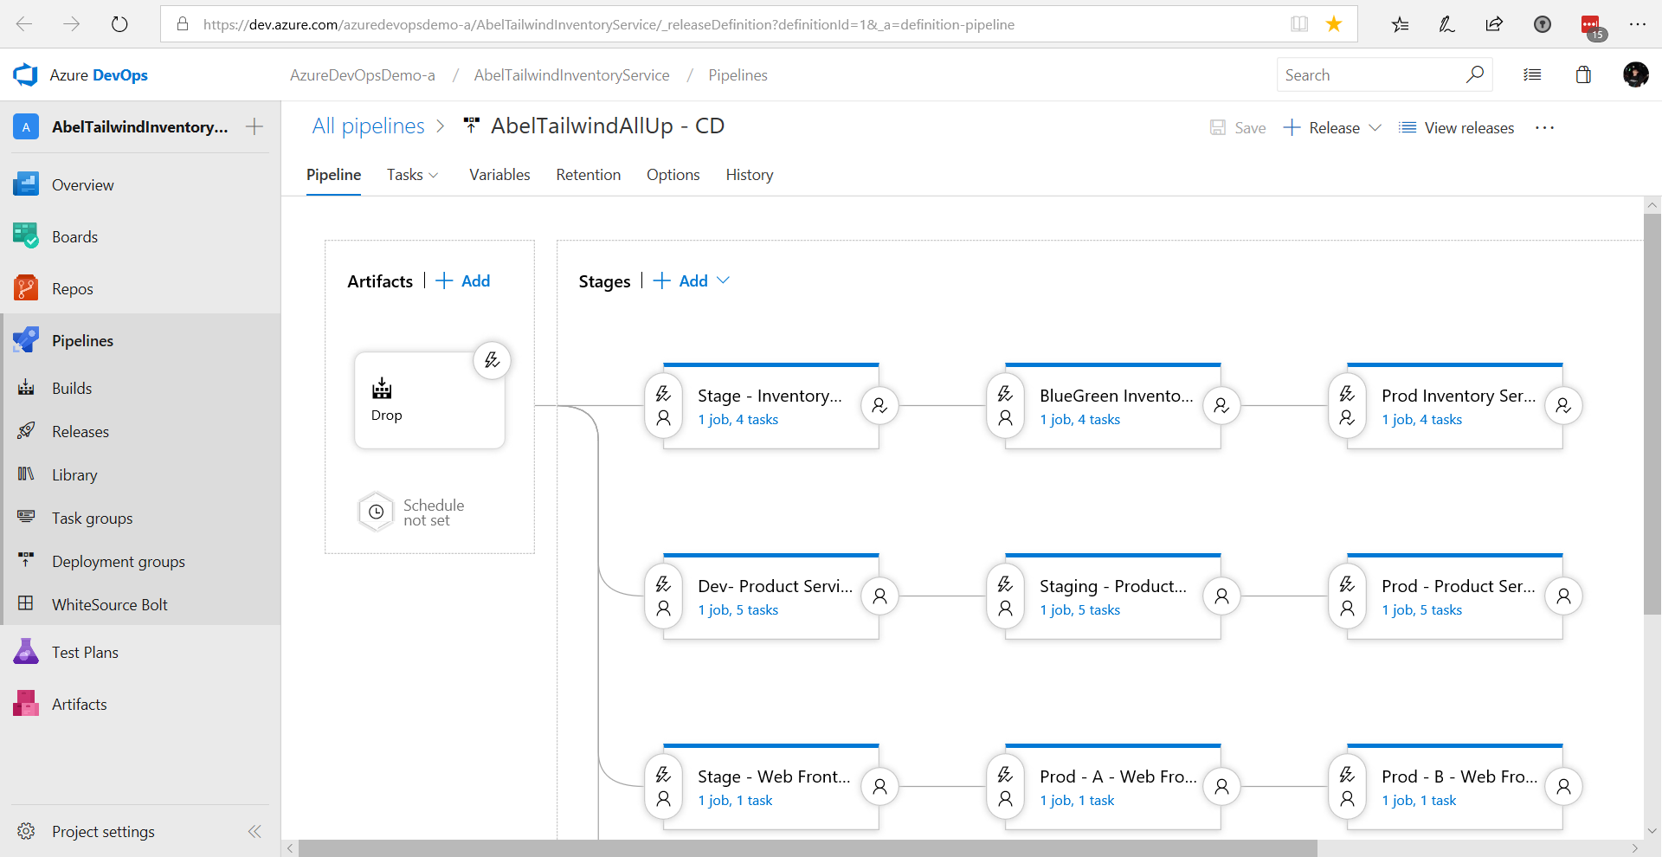Open the browser share icon
This screenshot has width=1662, height=857.
[1494, 24]
